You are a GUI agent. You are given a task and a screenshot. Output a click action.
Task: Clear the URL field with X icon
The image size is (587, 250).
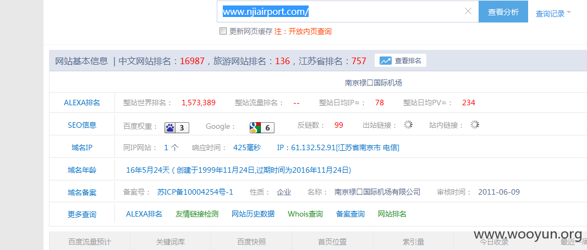point(468,11)
